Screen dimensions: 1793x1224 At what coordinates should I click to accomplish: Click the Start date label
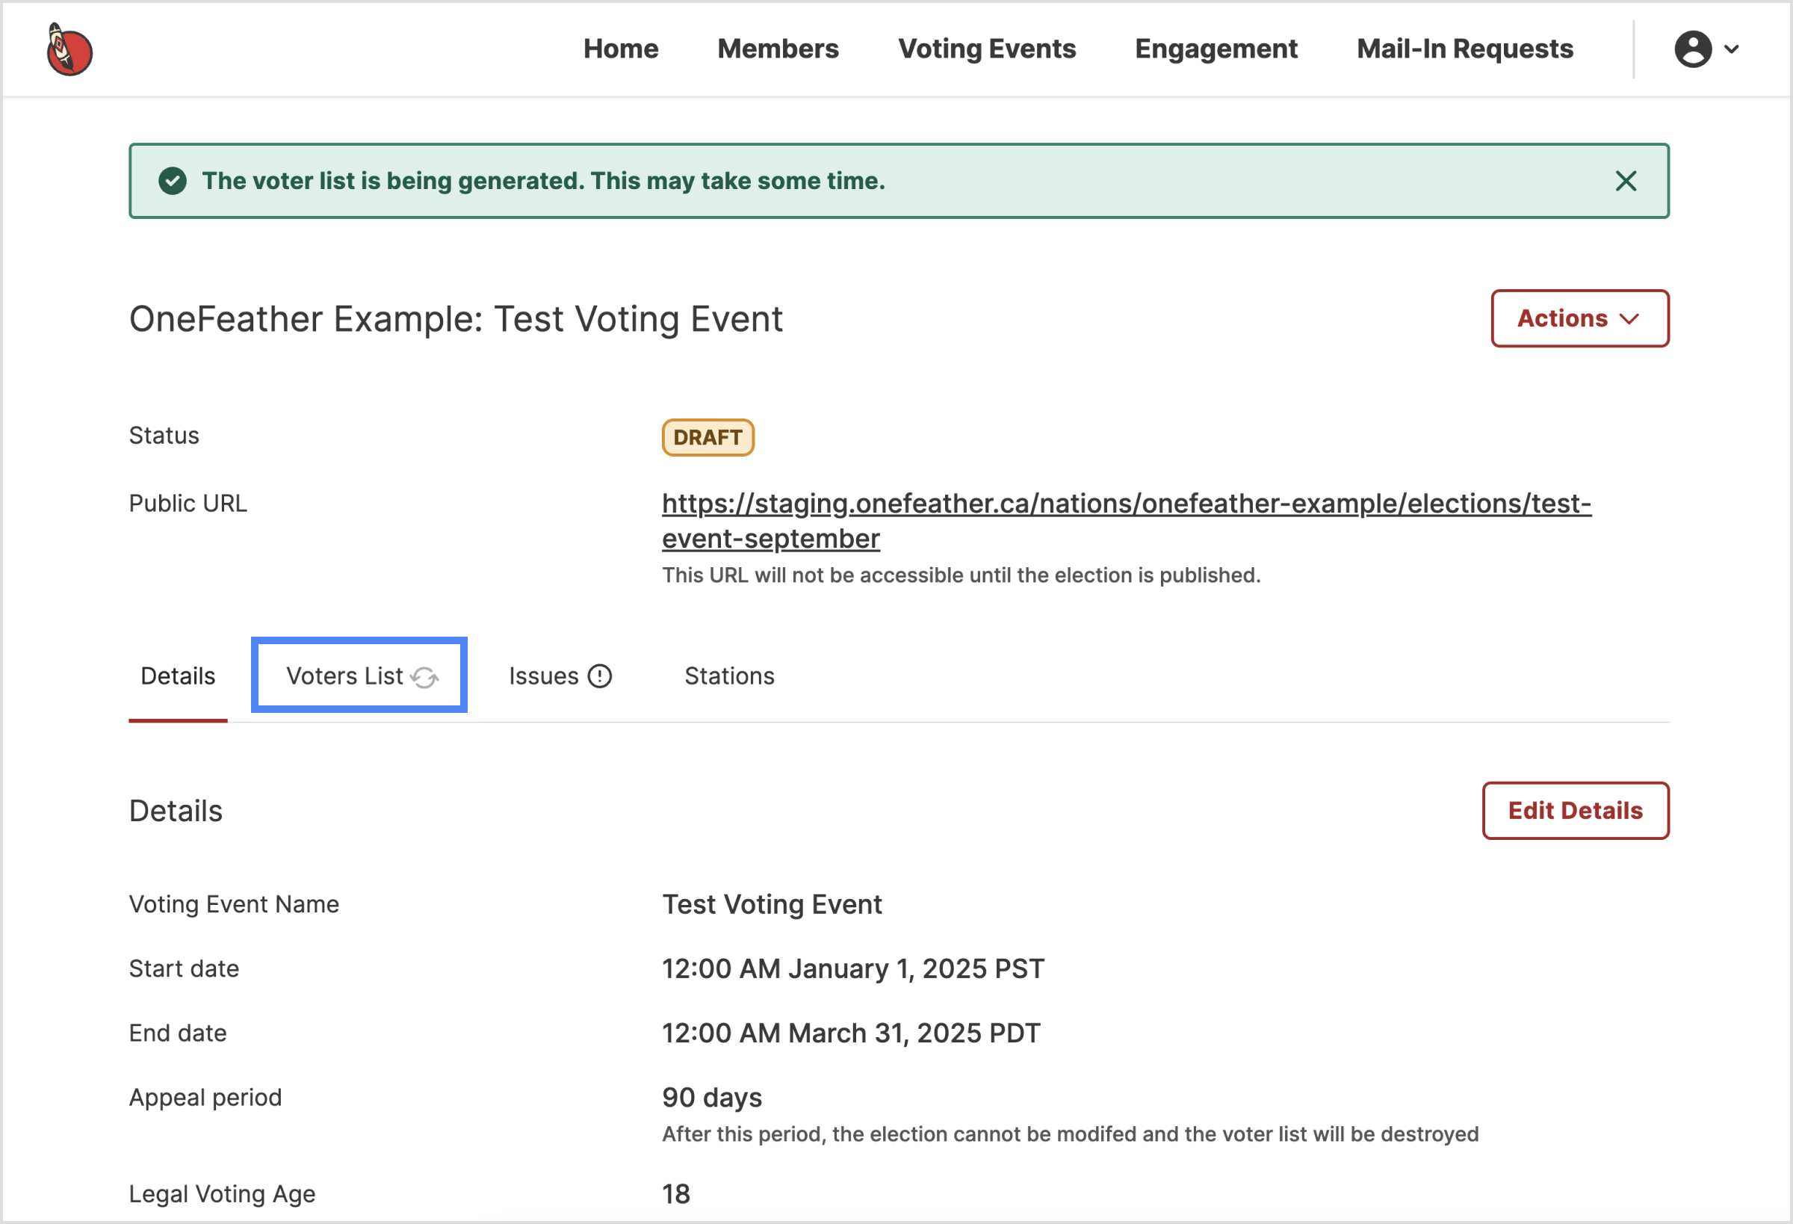coord(184,968)
